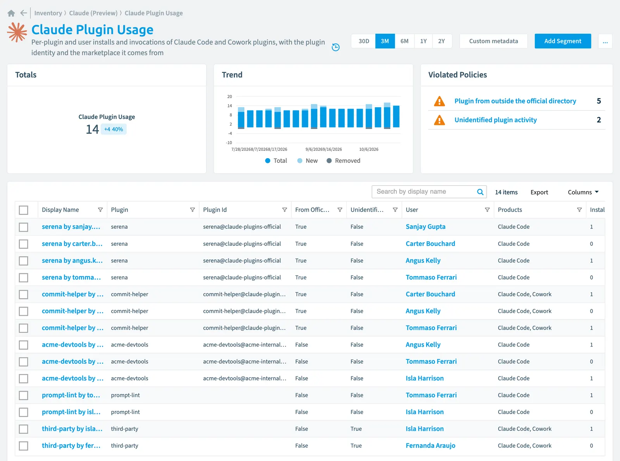Switch to the 30D time range
Image resolution: width=620 pixels, height=461 pixels.
point(363,41)
